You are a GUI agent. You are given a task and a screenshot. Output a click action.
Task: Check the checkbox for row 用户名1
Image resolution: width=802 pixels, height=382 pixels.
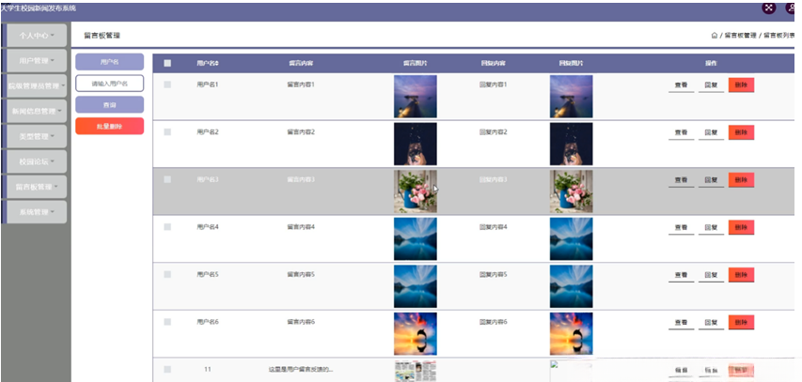(x=167, y=84)
